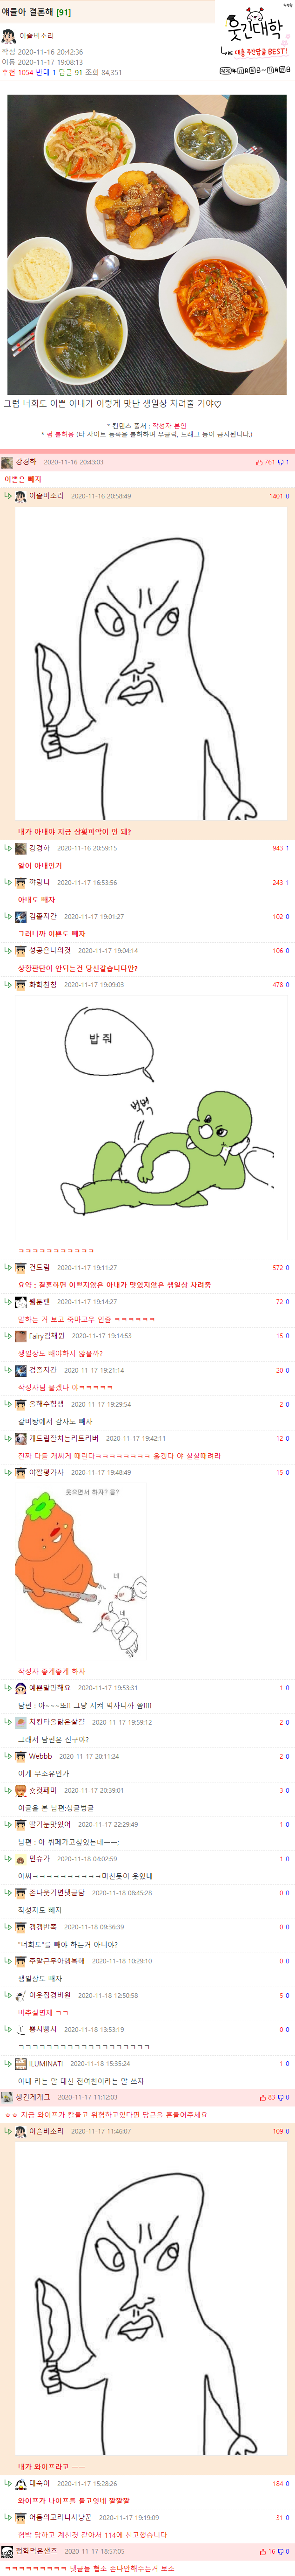Viewport: 295px width, 2576px height.
Task: Click the username 어둠의고라니사냥꾼 on the reply
Action: click(60, 2517)
